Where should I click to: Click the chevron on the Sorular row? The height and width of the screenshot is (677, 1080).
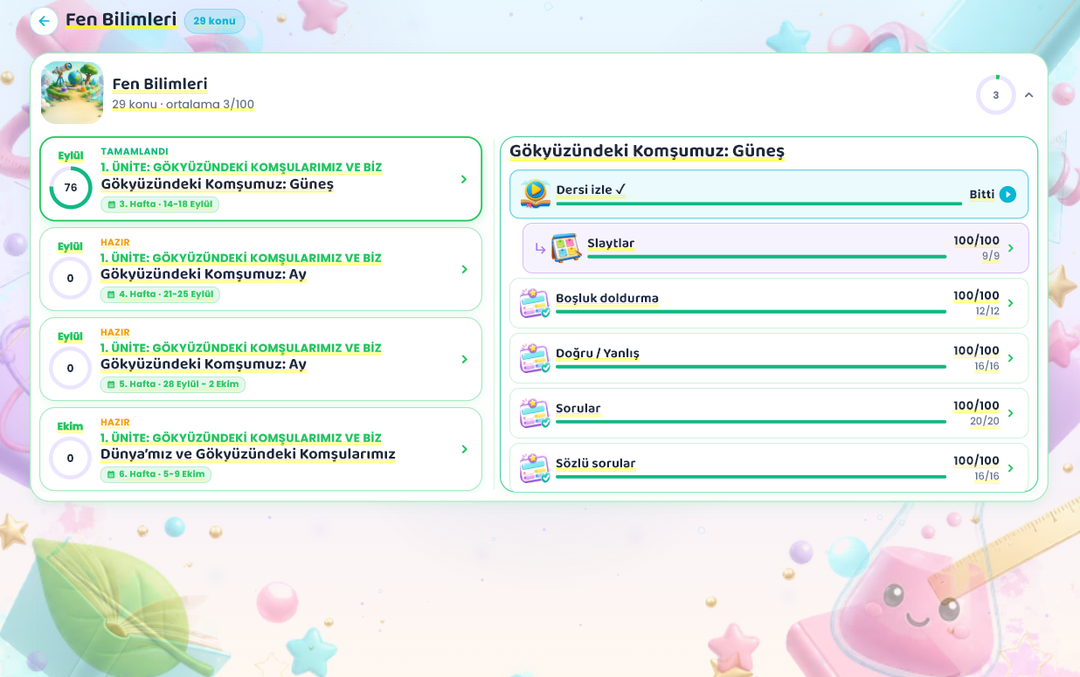1011,413
